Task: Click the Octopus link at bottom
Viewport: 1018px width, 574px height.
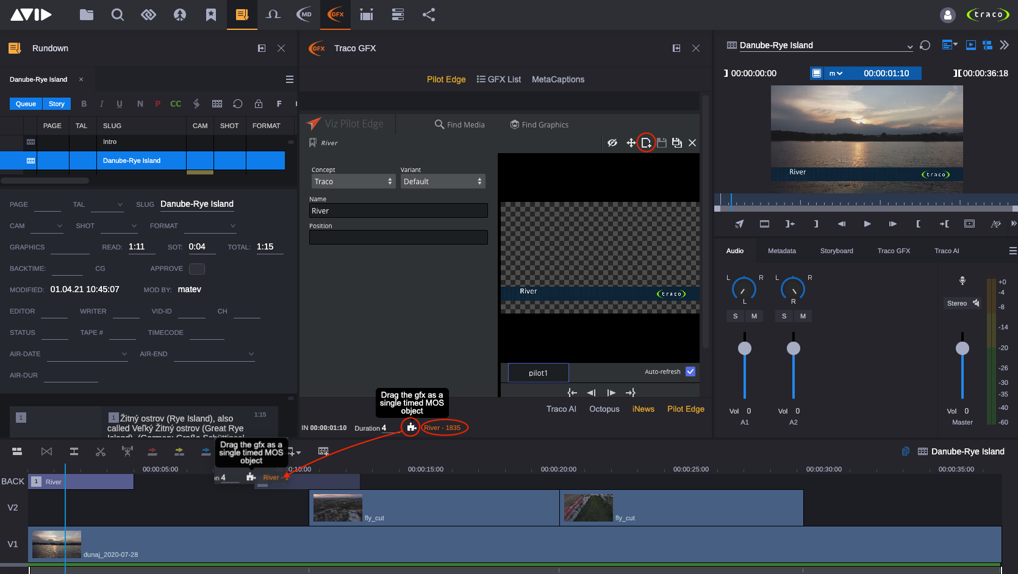Action: tap(604, 409)
